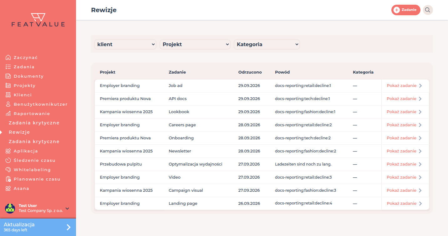This screenshot has height=236, width=448.
Task: Open the klient filter dropdown
Action: click(125, 44)
